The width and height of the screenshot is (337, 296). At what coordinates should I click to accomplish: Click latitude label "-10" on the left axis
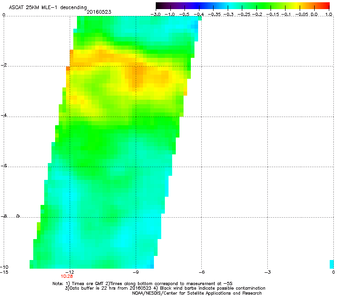4,267
